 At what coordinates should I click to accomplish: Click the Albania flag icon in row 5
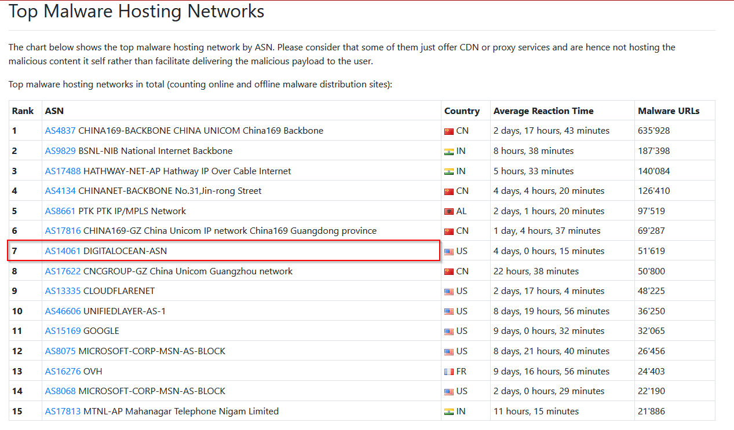coord(449,212)
